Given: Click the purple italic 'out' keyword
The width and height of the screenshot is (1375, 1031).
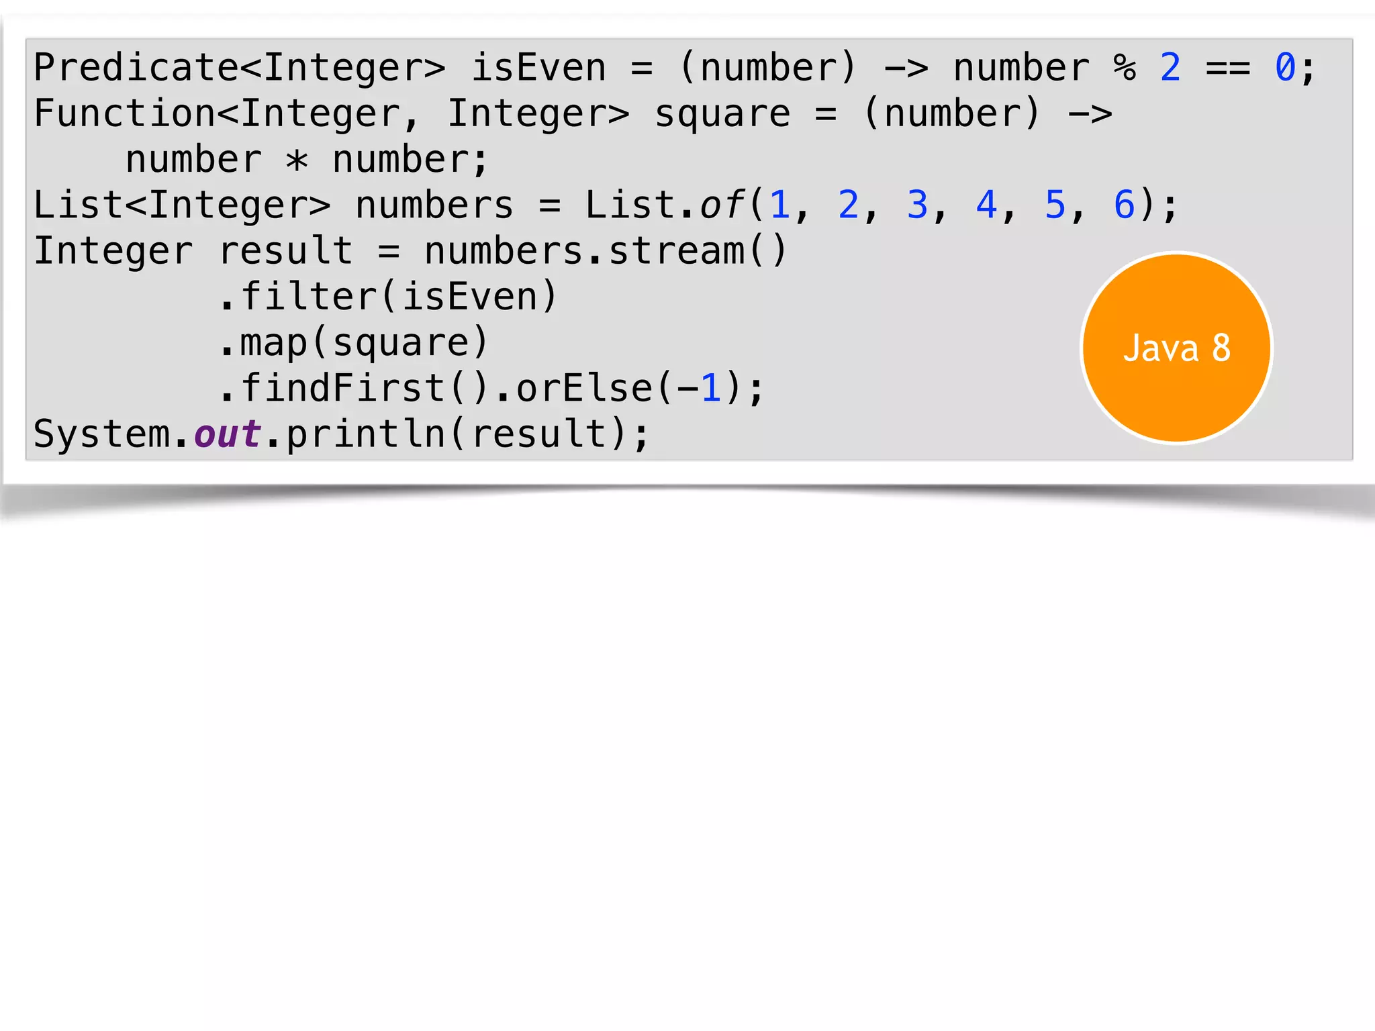Looking at the screenshot, I should point(228,434).
